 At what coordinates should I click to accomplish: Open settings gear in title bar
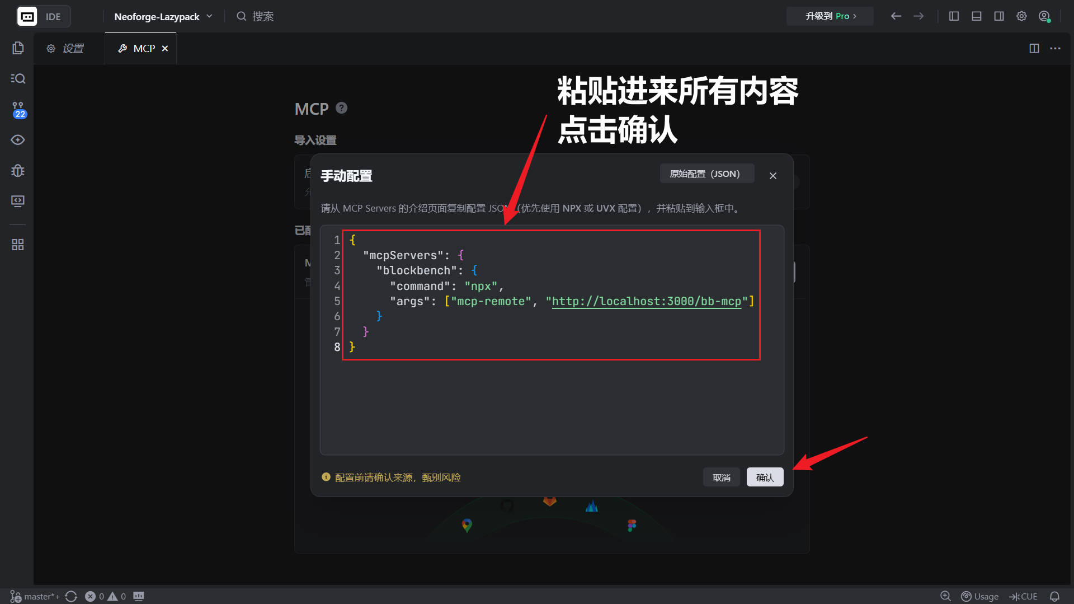click(1021, 16)
